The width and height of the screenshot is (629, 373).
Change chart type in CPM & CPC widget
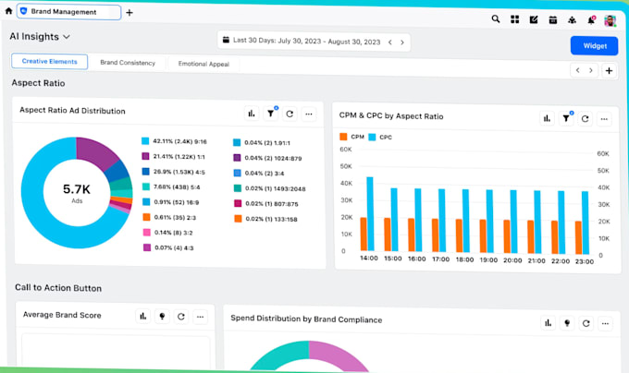click(547, 118)
